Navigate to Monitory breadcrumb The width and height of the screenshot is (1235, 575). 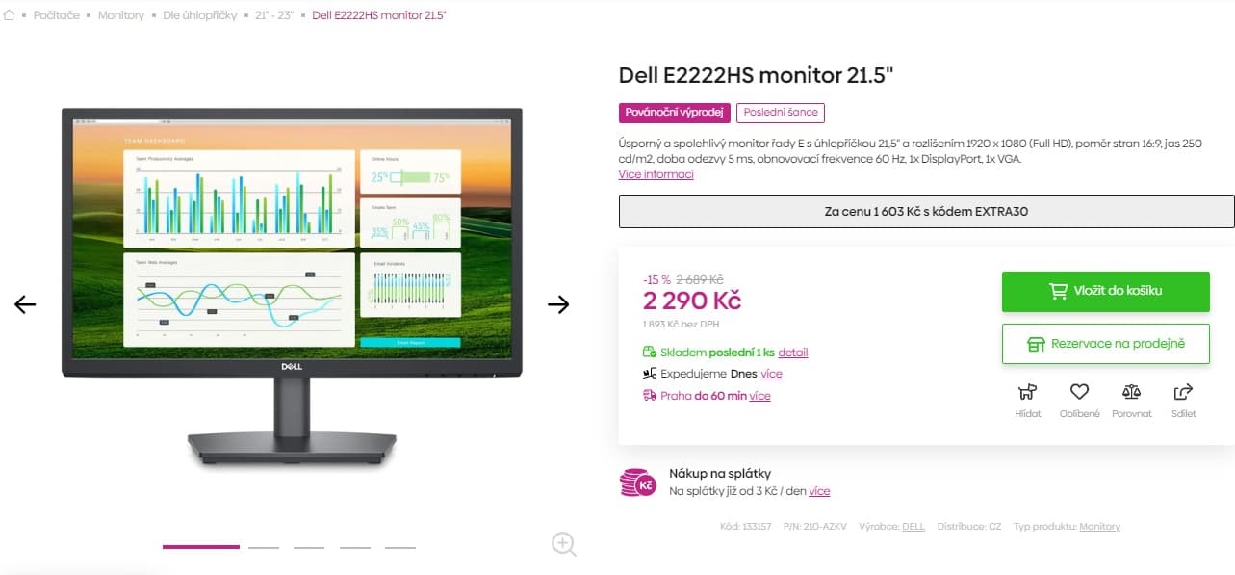point(121,15)
